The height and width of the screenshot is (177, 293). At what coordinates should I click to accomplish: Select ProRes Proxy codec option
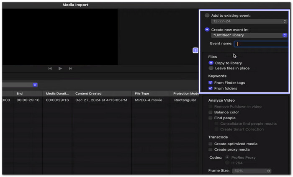tap(227, 157)
